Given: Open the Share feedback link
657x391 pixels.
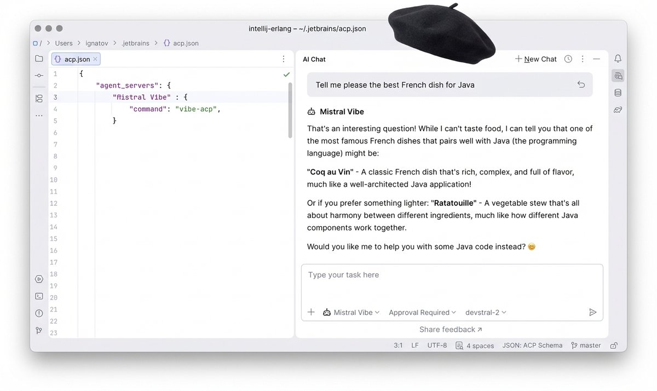Looking at the screenshot, I should tap(451, 329).
